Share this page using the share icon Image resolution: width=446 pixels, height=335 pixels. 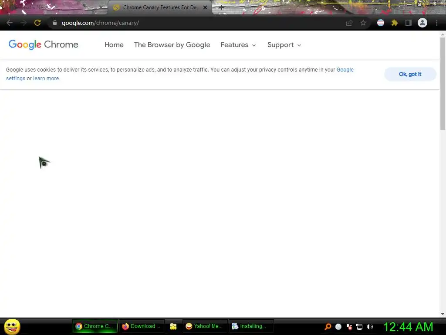click(349, 23)
